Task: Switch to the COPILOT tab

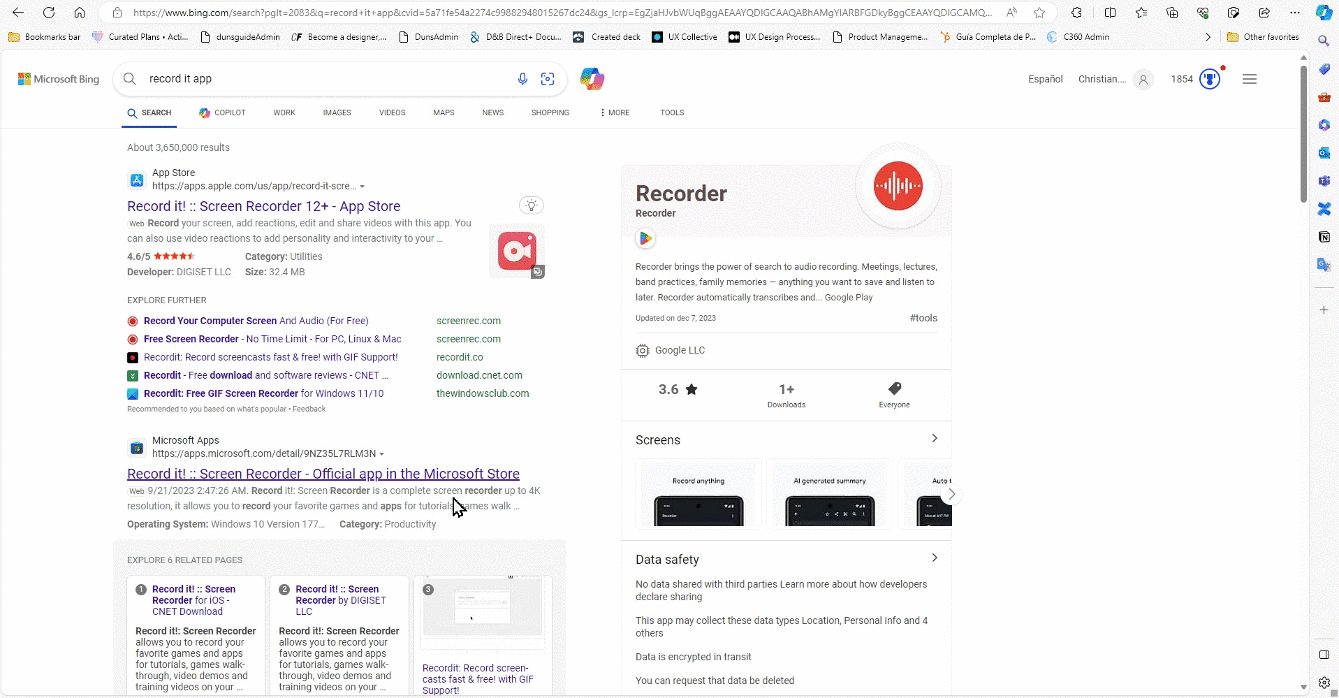Action: [x=222, y=112]
